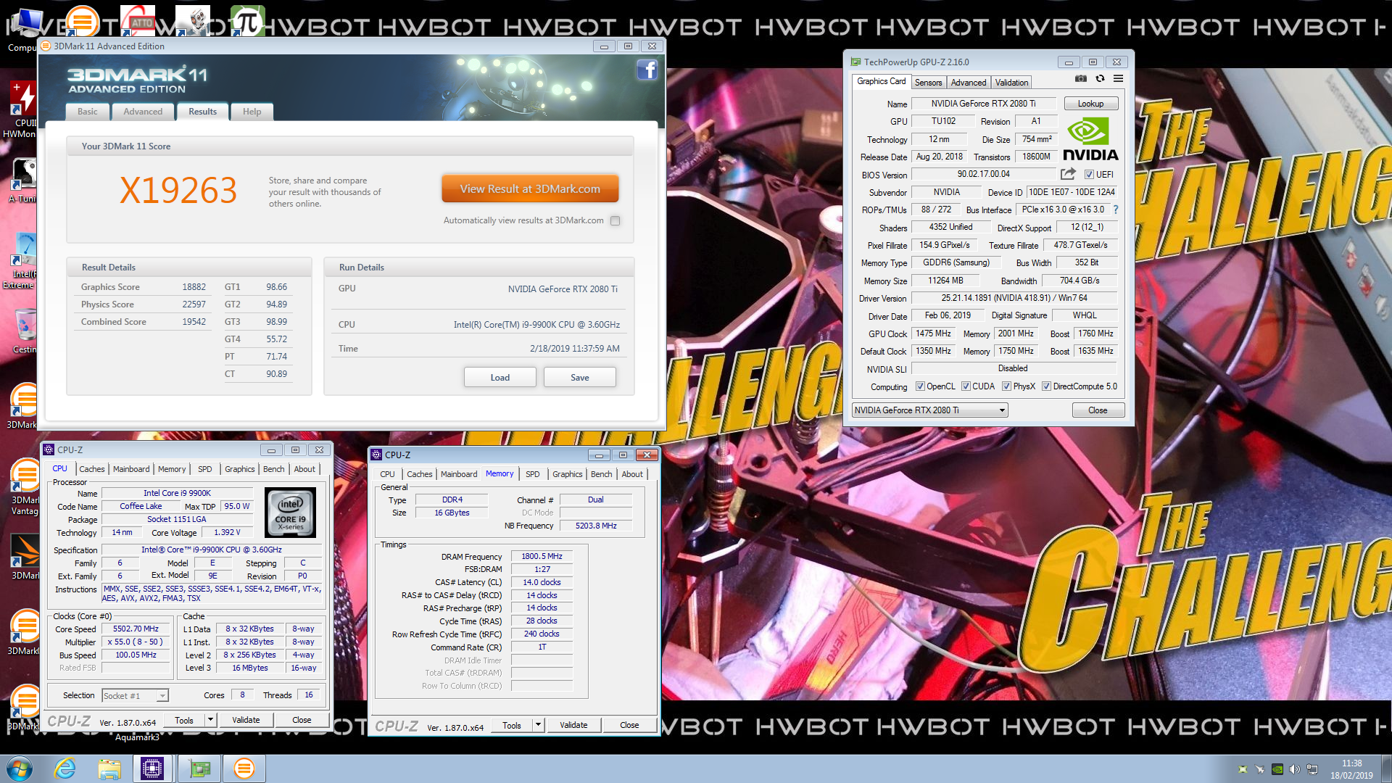Click Validate in left CPU-Z window
1392x783 pixels.
point(246,720)
